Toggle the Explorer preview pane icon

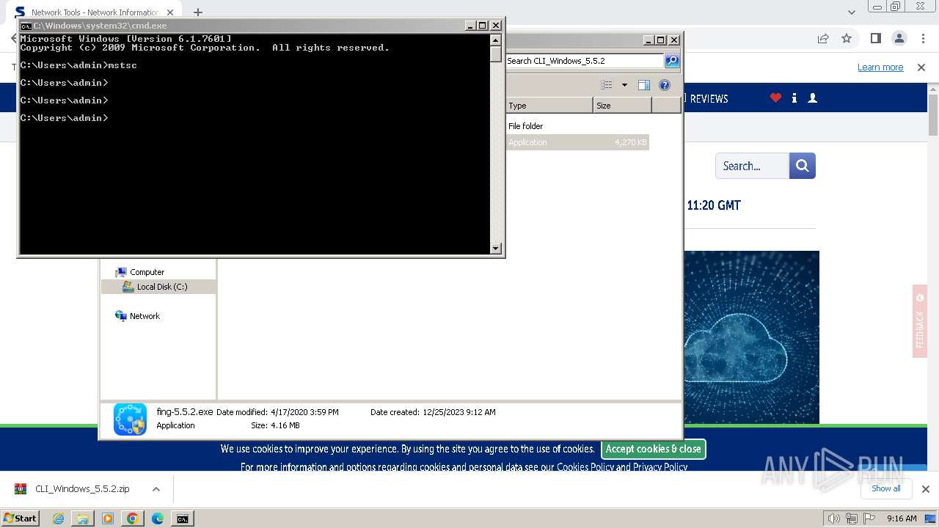pos(644,85)
